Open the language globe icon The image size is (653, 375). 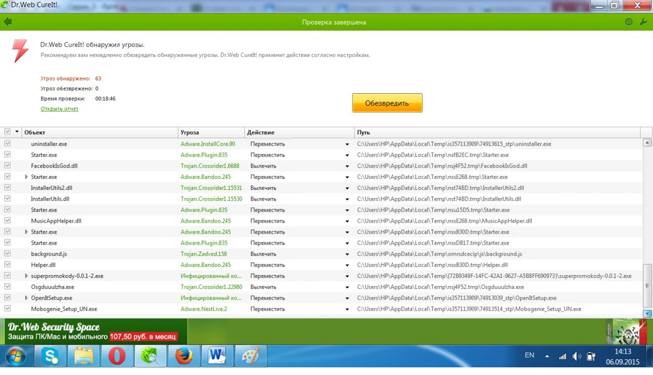pos(629,22)
